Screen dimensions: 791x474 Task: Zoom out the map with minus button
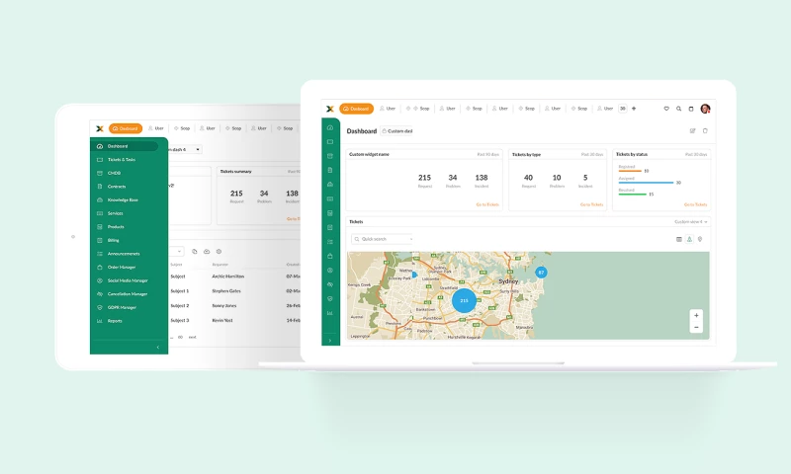[696, 328]
